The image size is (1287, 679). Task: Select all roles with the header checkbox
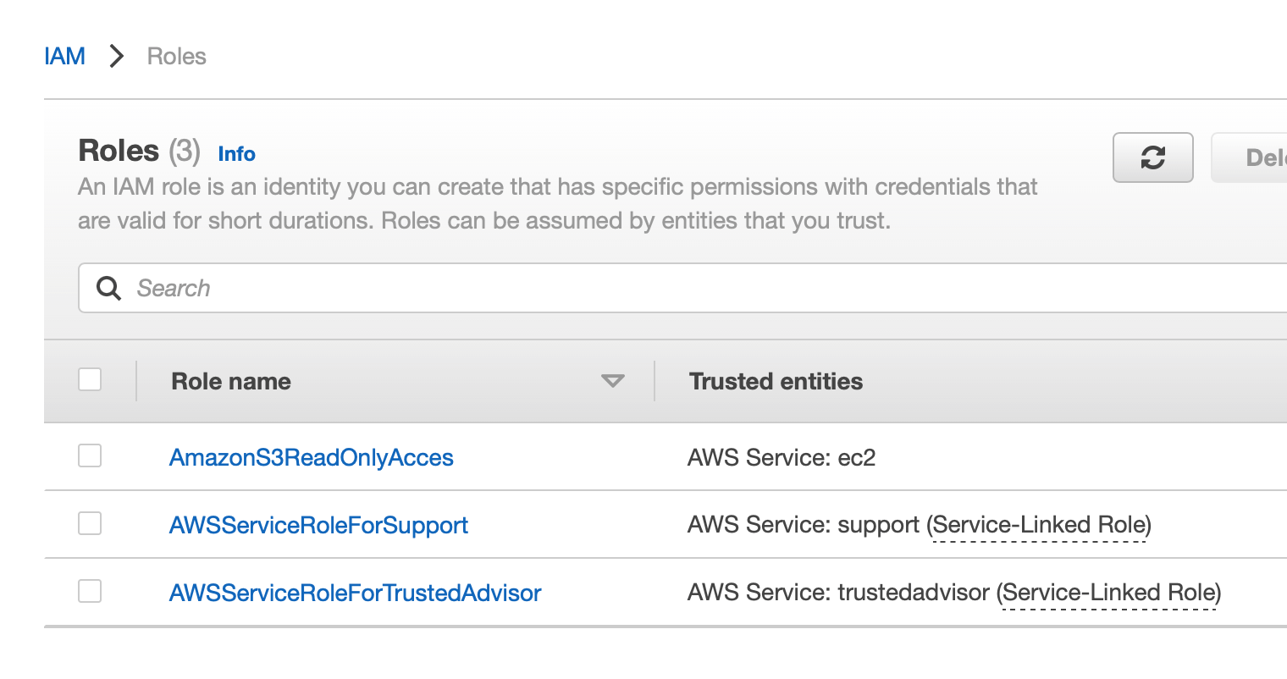click(x=89, y=379)
